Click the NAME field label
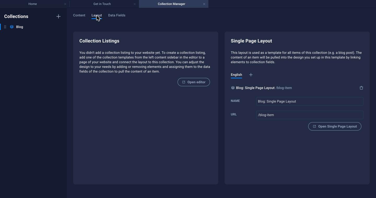The width and height of the screenshot is (376, 198). pos(235,101)
